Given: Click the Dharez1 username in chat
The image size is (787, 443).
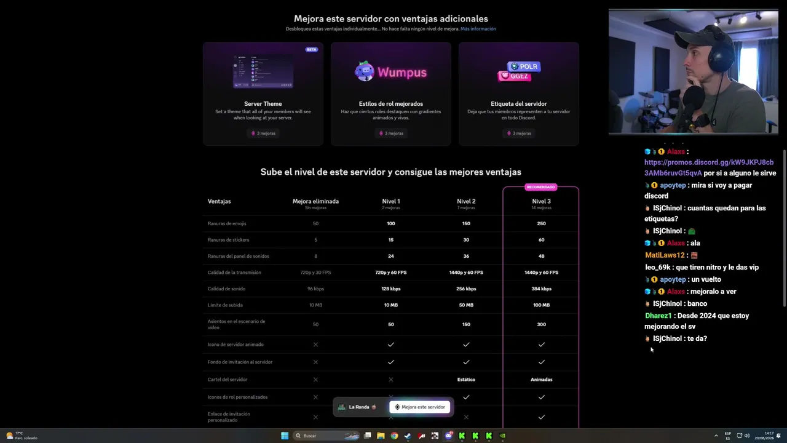Looking at the screenshot, I should coord(658,316).
